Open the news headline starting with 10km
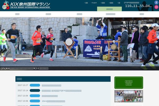The width and height of the screenshot is (159, 106). coord(54,101)
